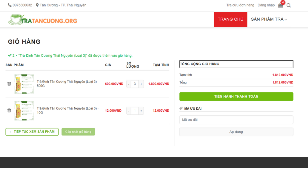Open Tra cứu đơn hàng link
Screen dimensions: 308x173
click(240, 5)
